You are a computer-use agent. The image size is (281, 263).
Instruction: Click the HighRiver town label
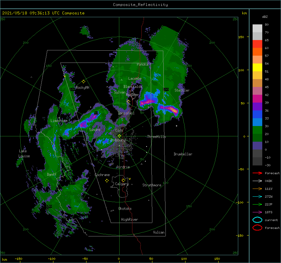click(130, 220)
